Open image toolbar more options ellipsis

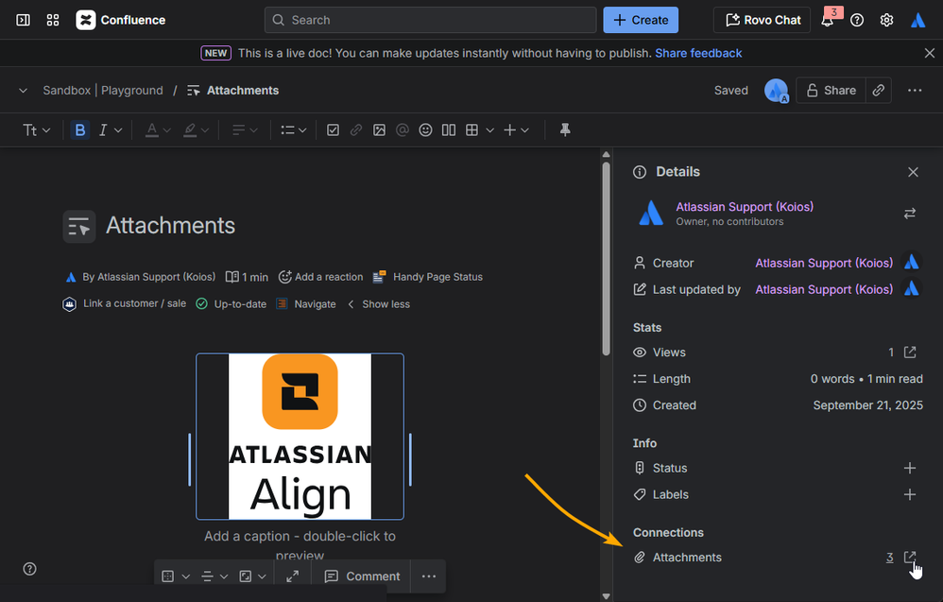(x=429, y=576)
